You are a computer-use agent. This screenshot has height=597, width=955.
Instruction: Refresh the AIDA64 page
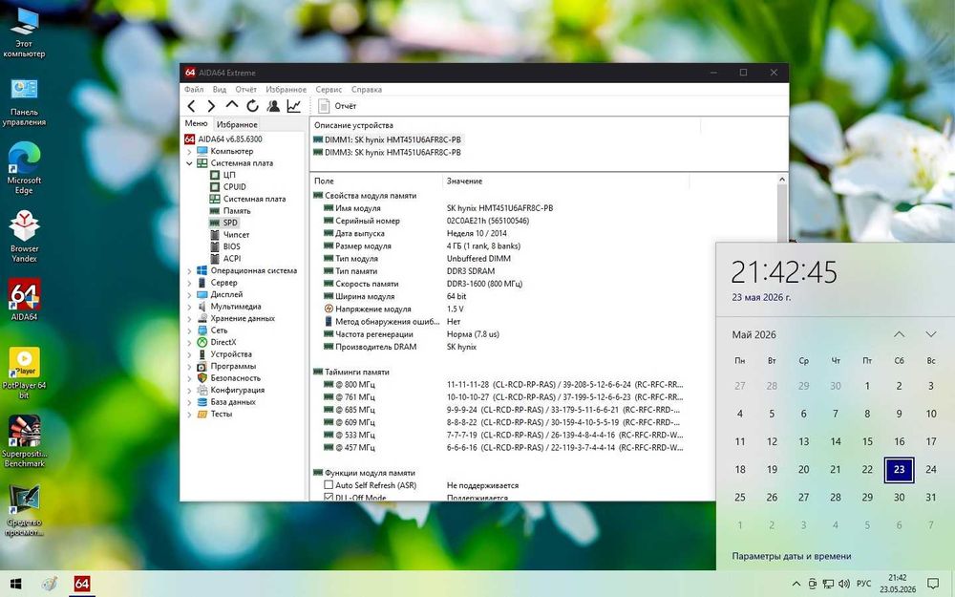point(252,106)
